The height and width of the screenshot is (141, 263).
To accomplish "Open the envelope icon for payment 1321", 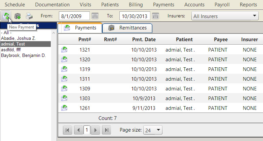I will (64, 50).
